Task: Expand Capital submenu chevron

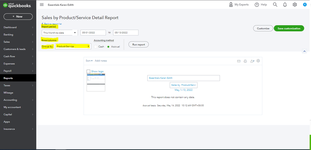Action: (32, 114)
